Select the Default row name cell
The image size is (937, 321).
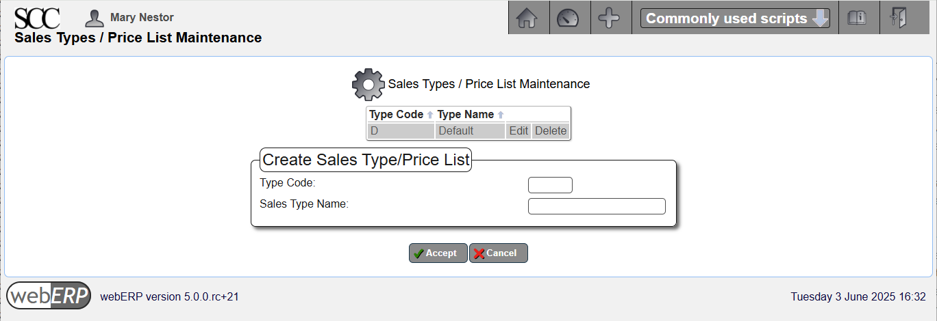471,131
